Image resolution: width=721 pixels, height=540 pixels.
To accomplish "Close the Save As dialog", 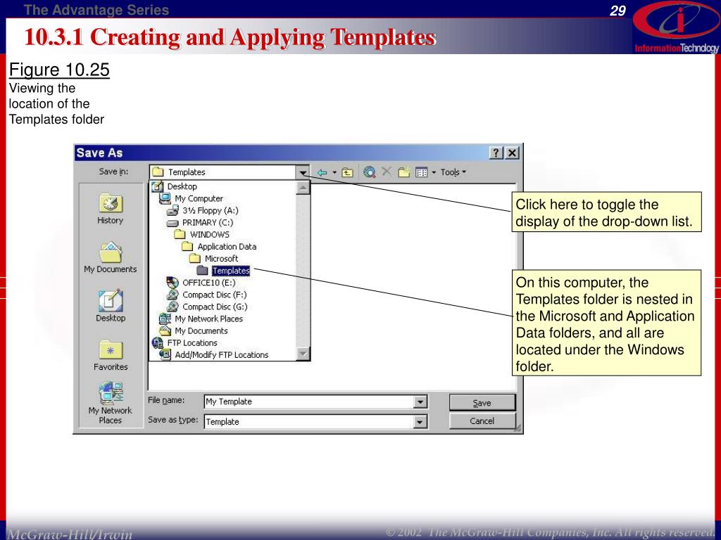I will pos(512,153).
